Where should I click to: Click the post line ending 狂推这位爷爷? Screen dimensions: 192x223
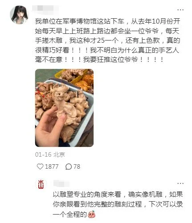point(99,60)
